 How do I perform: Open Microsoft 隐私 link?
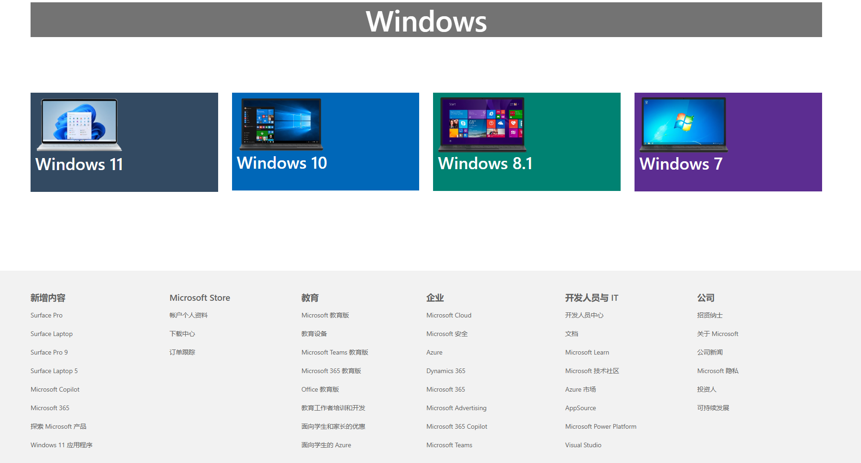coord(718,371)
